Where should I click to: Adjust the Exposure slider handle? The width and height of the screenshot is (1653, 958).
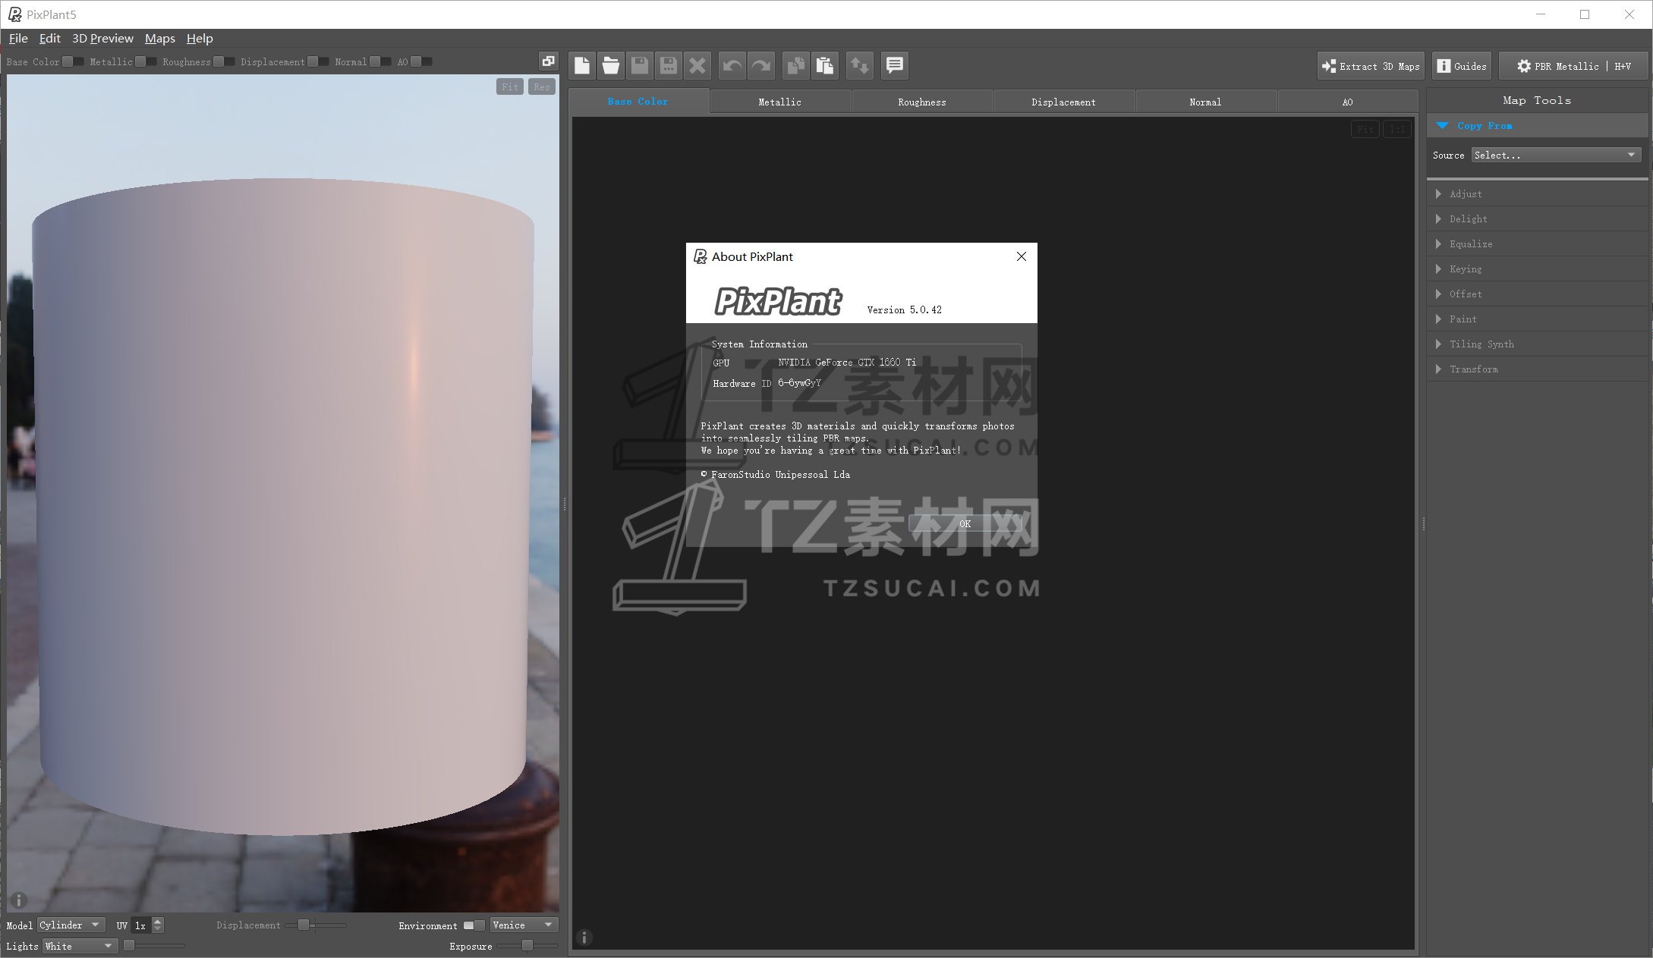(527, 945)
